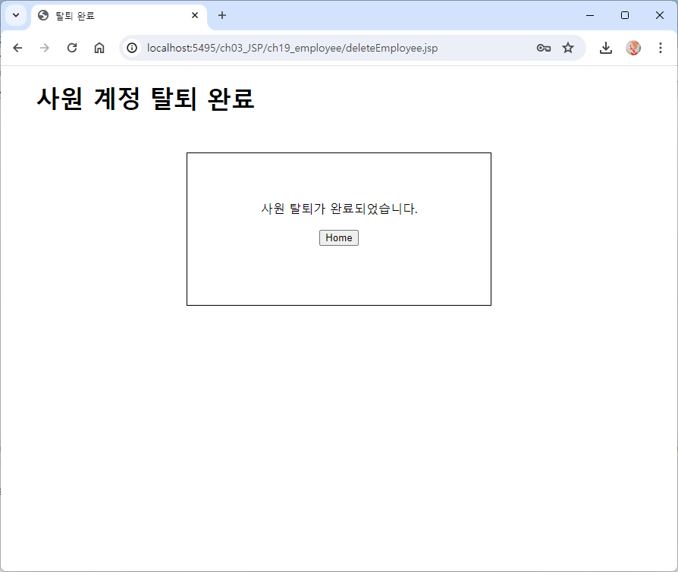This screenshot has width=678, height=572.
Task: Close the browser window
Action: 659,16
